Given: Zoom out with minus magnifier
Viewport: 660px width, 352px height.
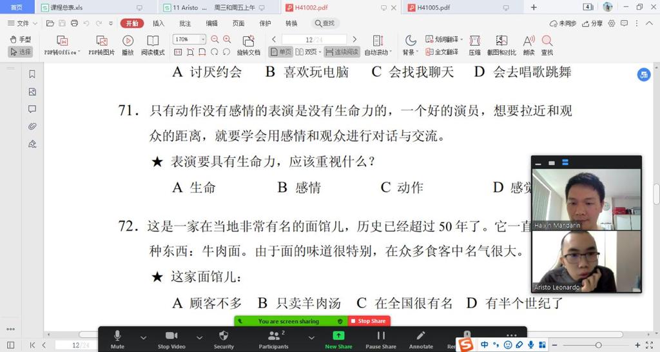Looking at the screenshot, I should [215, 39].
